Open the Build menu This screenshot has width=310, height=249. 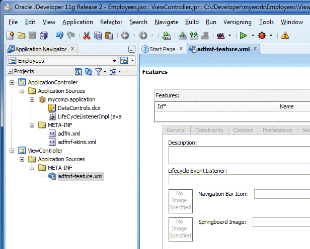pos(192,22)
